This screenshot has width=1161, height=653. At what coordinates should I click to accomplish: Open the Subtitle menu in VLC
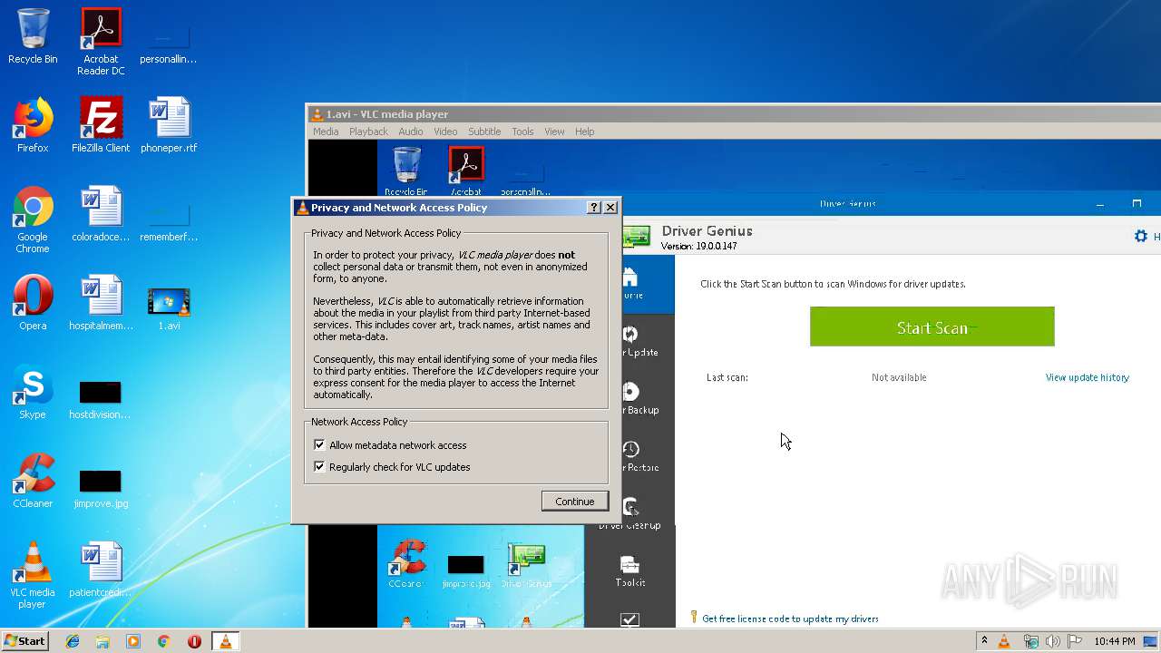click(x=484, y=132)
